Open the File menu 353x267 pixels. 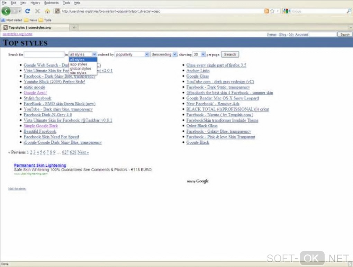click(4, 3)
